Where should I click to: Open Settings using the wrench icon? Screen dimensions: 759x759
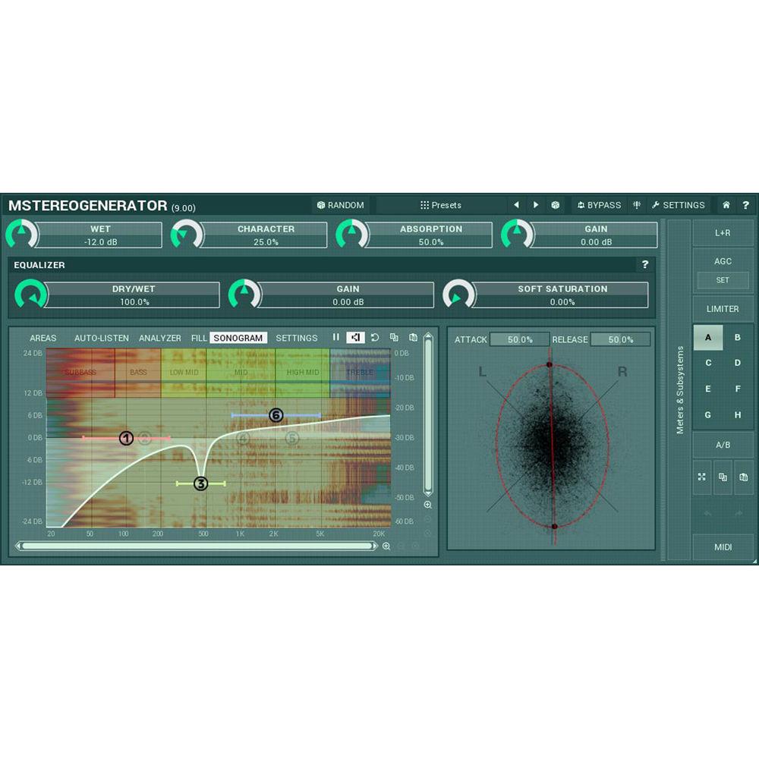tap(655, 205)
